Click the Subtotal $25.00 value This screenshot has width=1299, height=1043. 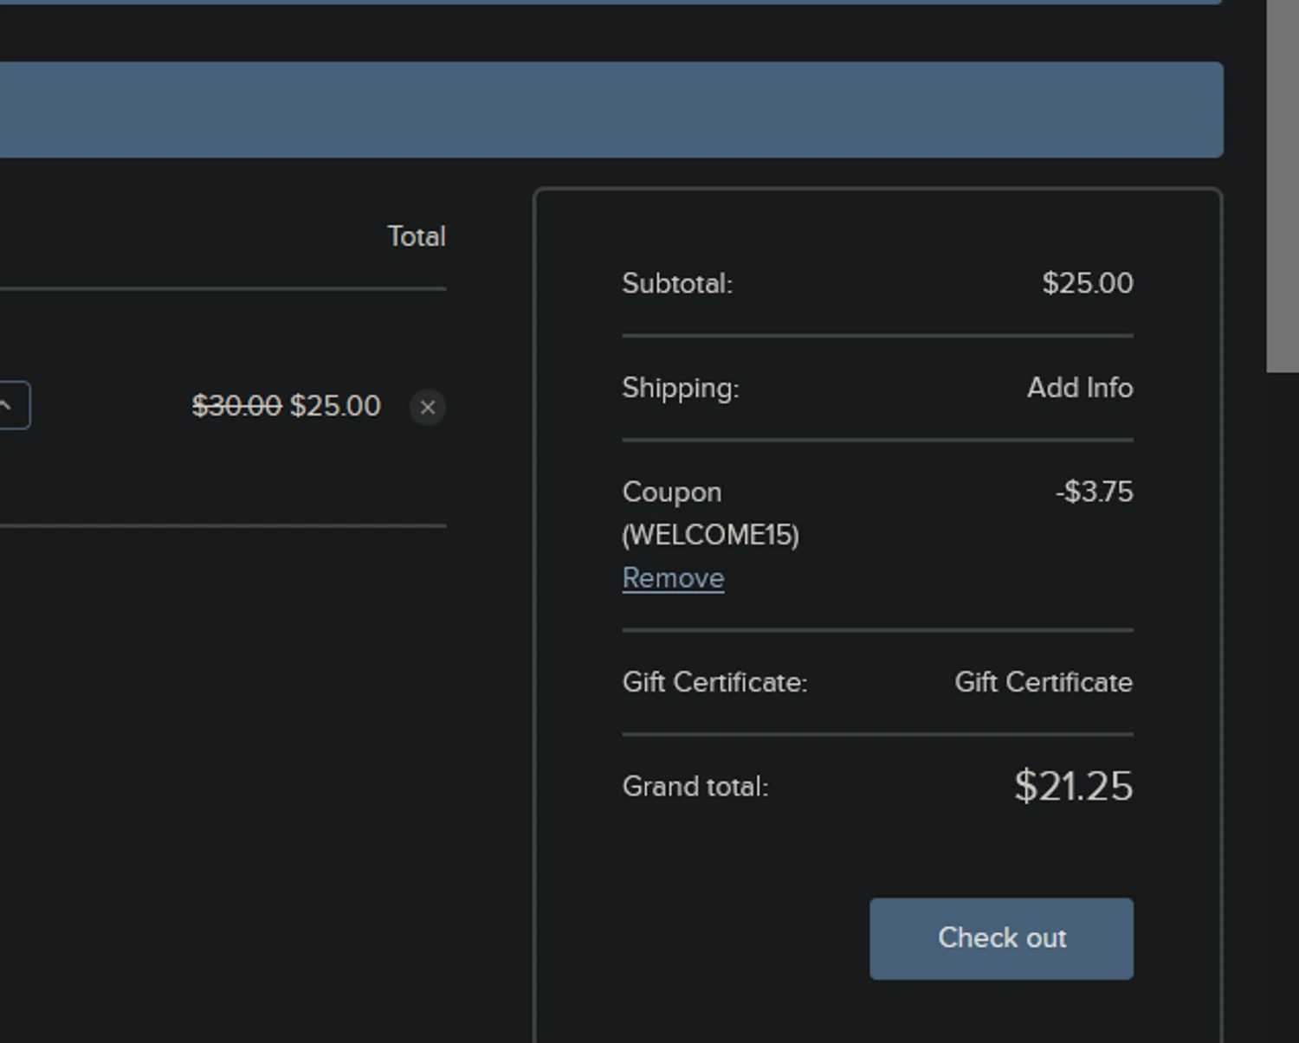[1088, 283]
